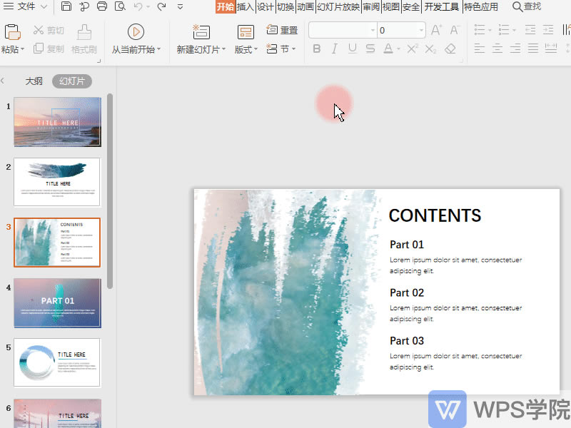Switch to Outline (大纲) panel view
Screen dimensions: 571x428
(x=34, y=81)
